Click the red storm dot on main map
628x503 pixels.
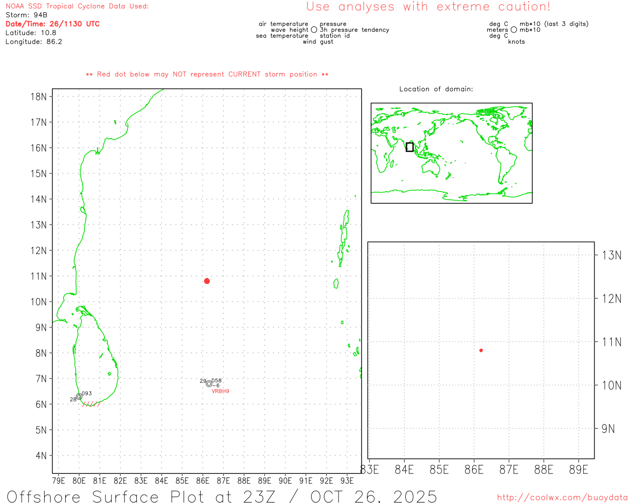207,281
